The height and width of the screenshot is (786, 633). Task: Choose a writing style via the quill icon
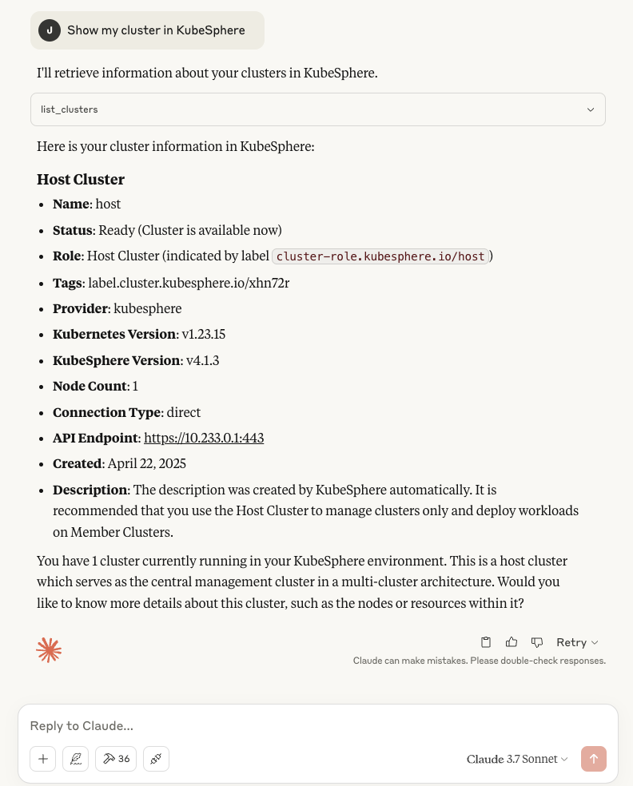[76, 759]
